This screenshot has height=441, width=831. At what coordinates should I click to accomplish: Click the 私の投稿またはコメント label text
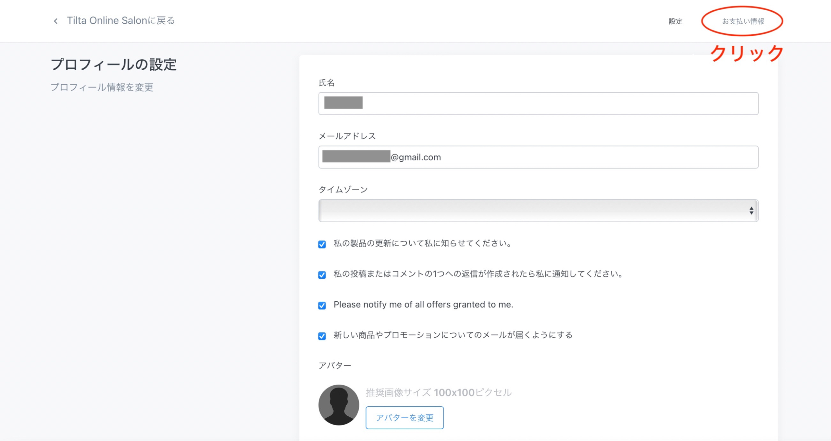tap(478, 274)
